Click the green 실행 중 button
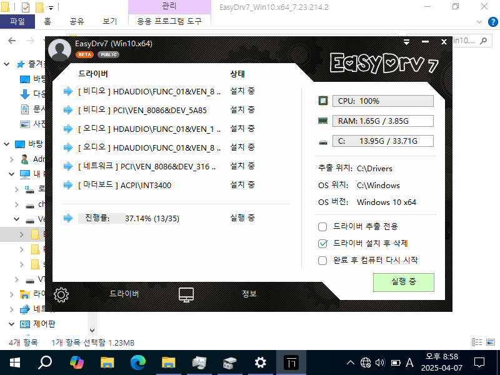 pos(403,282)
